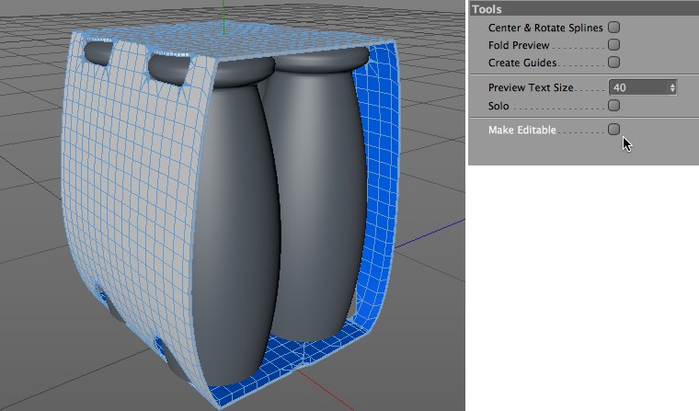Decrease Preview Text Size with down arrow
699x411 pixels.
[672, 90]
